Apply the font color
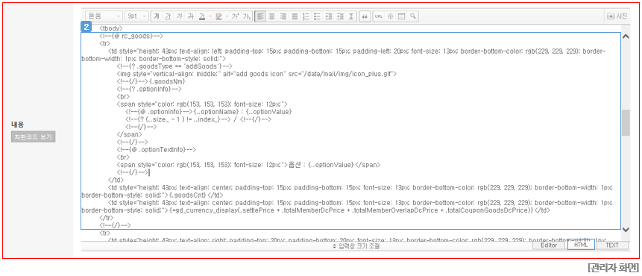 tap(202, 16)
